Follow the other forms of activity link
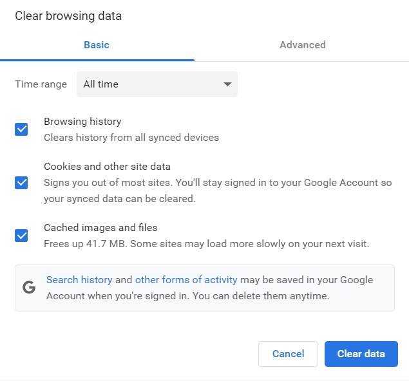The width and height of the screenshot is (409, 381). [186, 280]
